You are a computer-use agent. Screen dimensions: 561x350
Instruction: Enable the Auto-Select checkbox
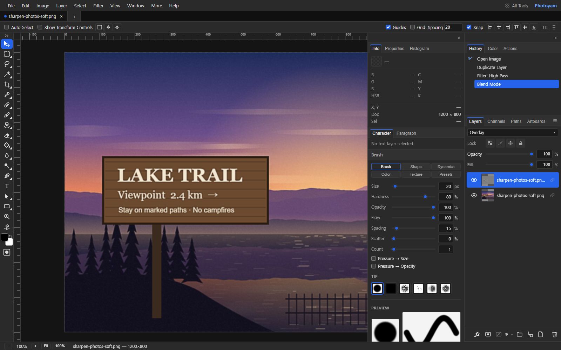click(6, 27)
